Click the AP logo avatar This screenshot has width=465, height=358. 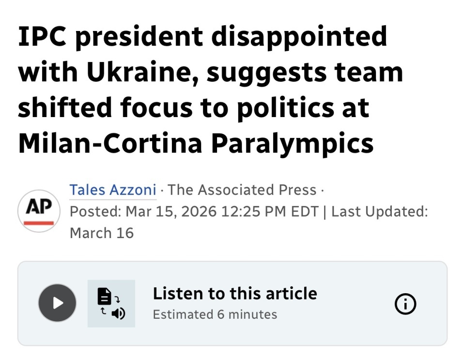point(39,211)
